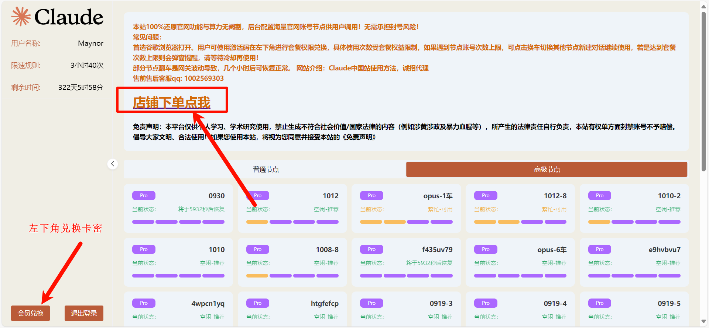The height and width of the screenshot is (328, 709).
Task: Click the Pro badge on opus-1车
Action: (x=371, y=195)
